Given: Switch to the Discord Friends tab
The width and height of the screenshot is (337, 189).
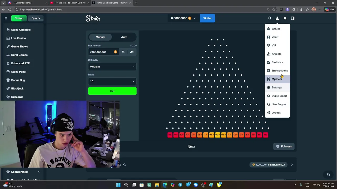Looking at the screenshot, I should point(28,3).
